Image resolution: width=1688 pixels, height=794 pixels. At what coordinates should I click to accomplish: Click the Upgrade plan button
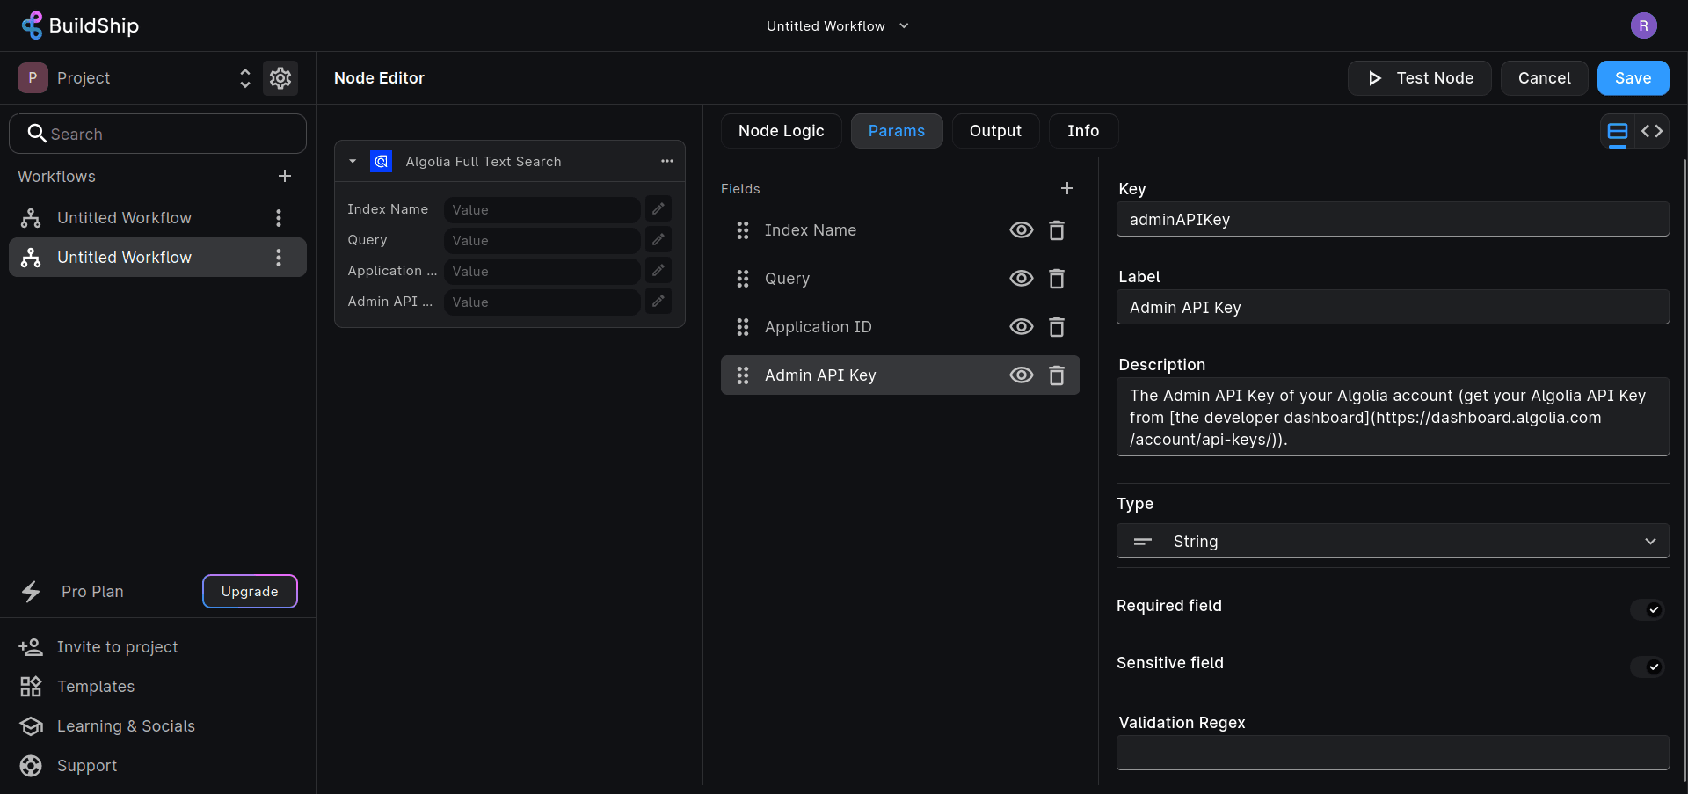[250, 592]
